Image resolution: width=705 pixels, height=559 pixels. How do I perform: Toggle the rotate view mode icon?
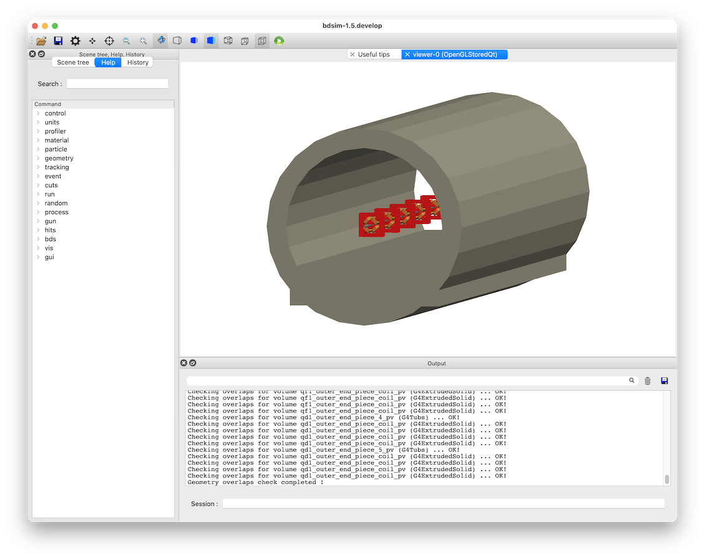(160, 41)
